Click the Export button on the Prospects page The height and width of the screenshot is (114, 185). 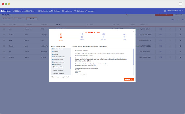click(32, 19)
